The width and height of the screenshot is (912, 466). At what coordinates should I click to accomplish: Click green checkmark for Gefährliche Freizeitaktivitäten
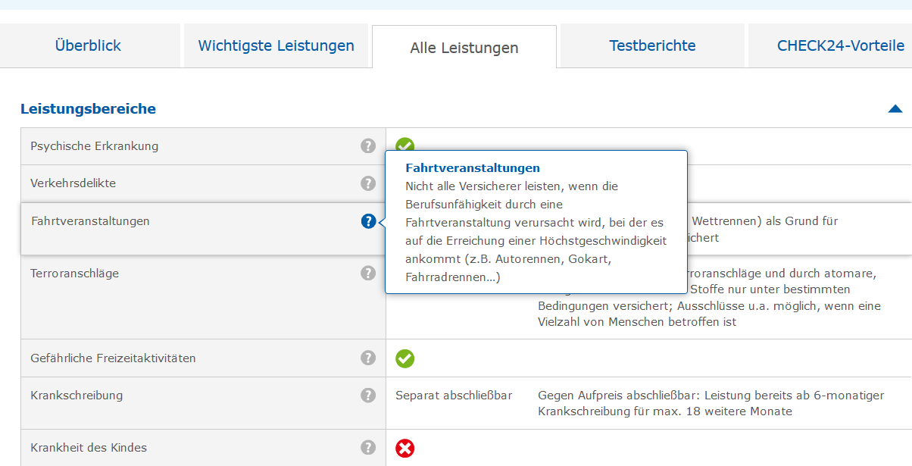[405, 358]
